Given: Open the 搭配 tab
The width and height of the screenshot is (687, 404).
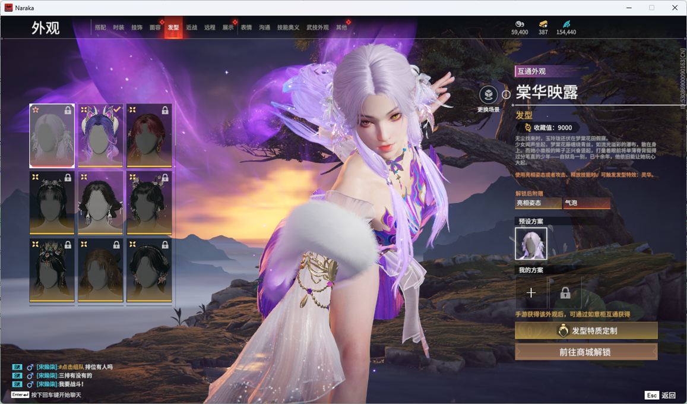Looking at the screenshot, I should coord(100,27).
